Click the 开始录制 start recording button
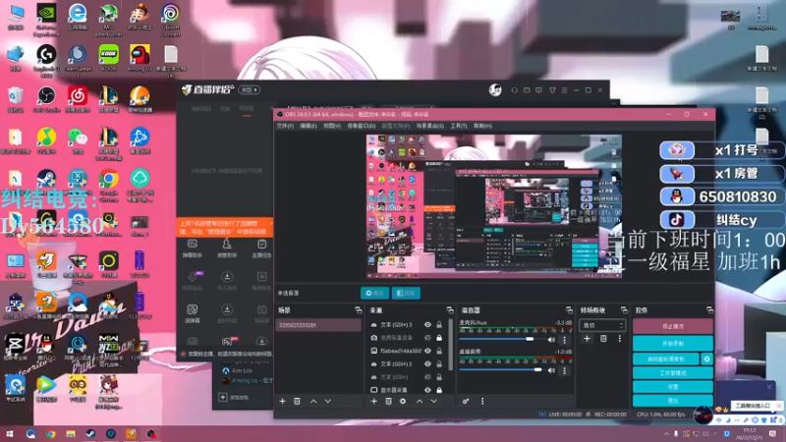Screen dimensions: 786x442 coord(673,343)
